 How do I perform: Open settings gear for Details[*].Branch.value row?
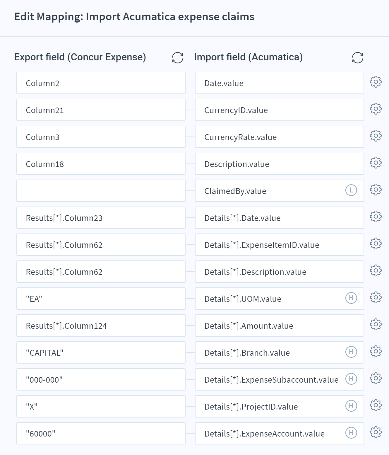376,351
